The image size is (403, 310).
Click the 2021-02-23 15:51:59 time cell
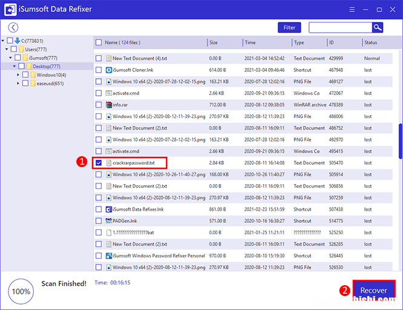(264, 209)
